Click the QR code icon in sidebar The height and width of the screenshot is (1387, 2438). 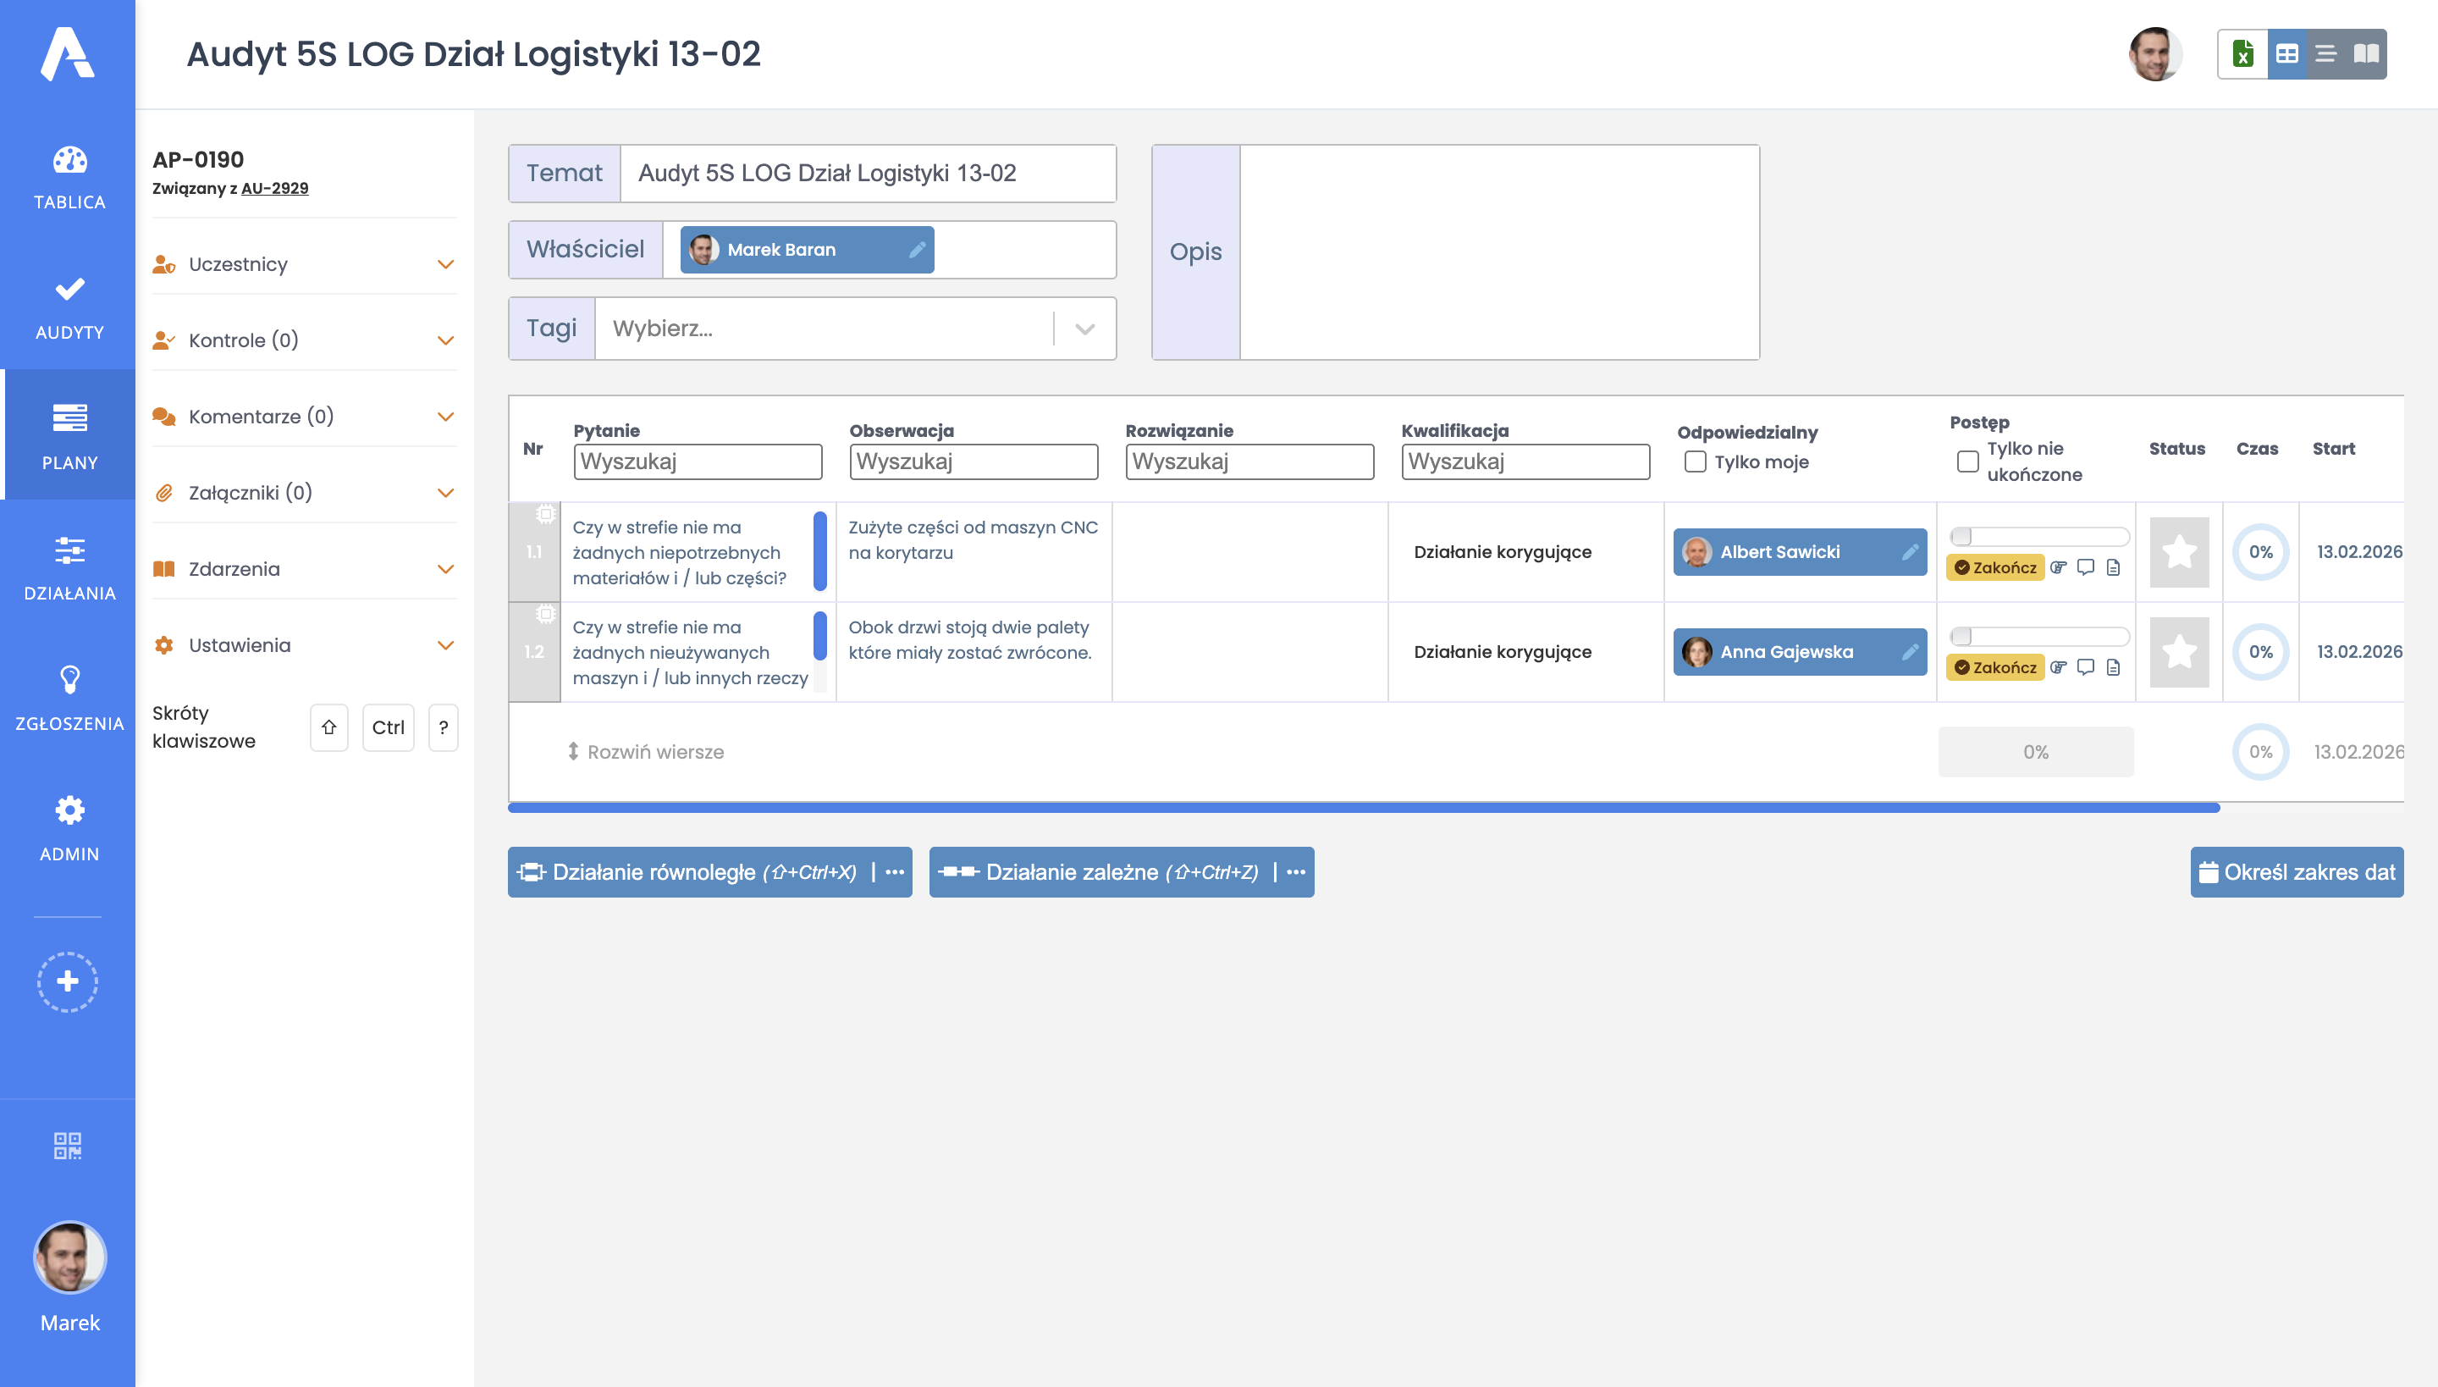(68, 1145)
